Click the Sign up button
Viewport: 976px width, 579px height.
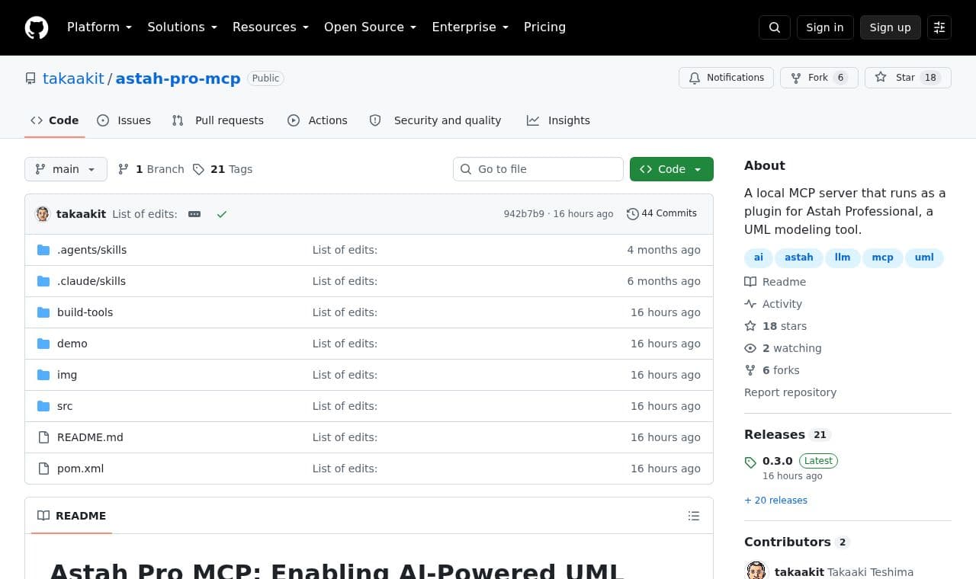coord(891,27)
